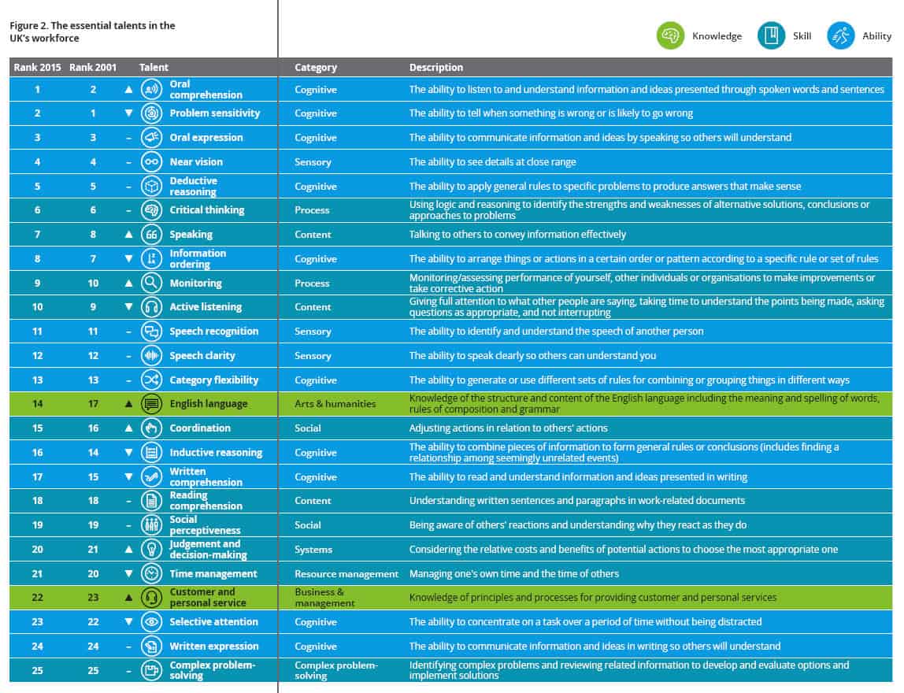Click the Knowledge legend brain icon
This screenshot has height=693, width=904.
[670, 35]
